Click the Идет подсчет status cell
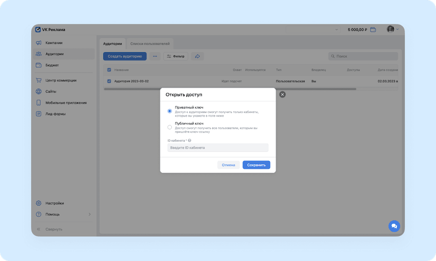This screenshot has height=261, width=436. 232,81
